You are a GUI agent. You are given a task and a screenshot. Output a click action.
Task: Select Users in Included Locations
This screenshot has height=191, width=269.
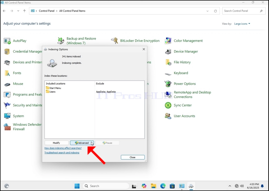(x=51, y=92)
